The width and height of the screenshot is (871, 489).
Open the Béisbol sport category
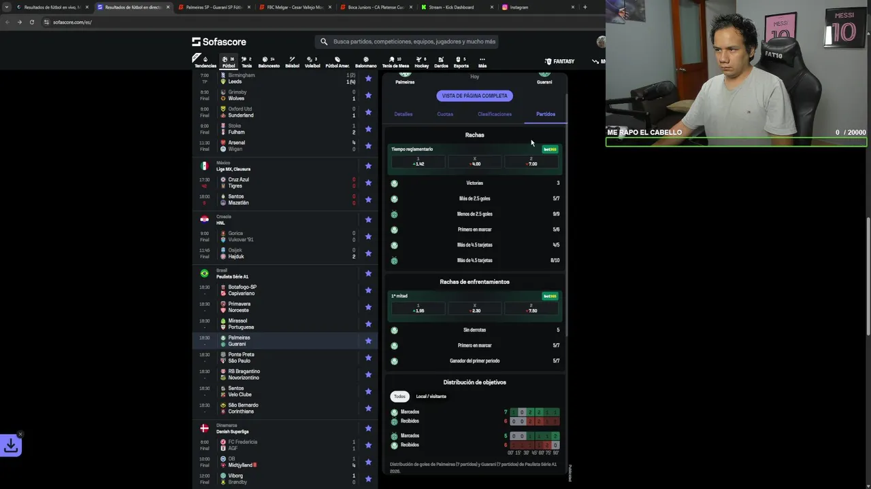tap(292, 62)
